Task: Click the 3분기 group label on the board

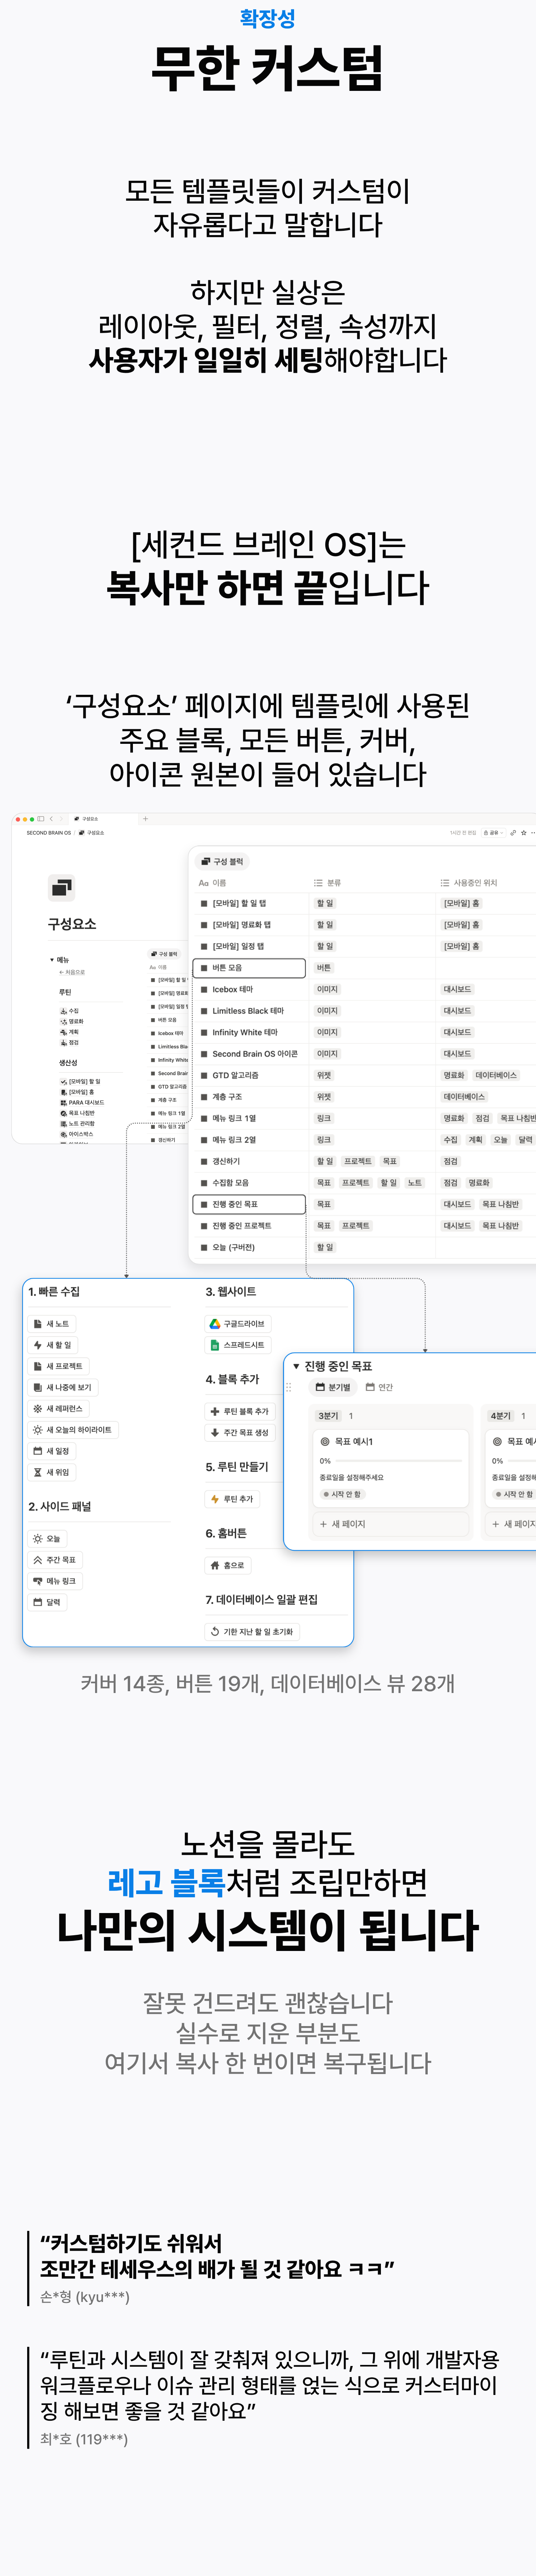Action: [x=328, y=1416]
